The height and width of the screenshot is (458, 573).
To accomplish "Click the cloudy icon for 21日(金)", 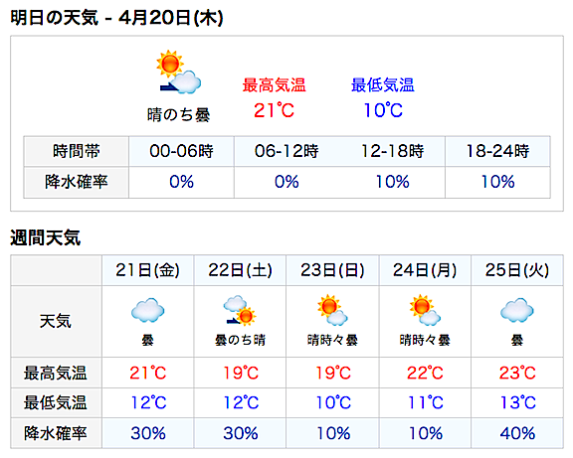I will coord(147,311).
